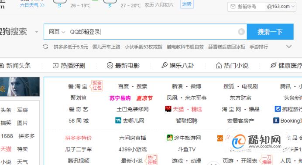
Task: Open 拼多多特价 link
Action: point(79,138)
